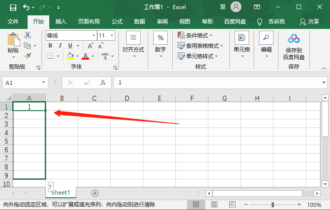Click the 共享 share button
This screenshot has width=330, height=210.
[x=310, y=21]
